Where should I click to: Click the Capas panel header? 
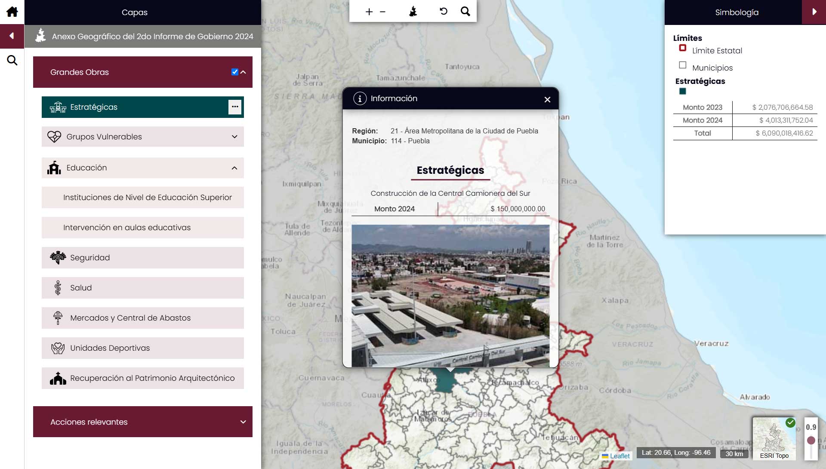pyautogui.click(x=143, y=12)
